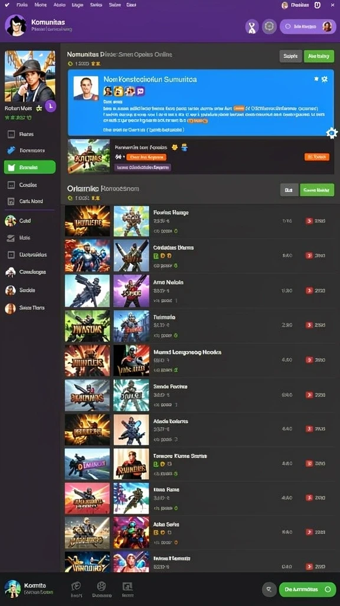Click the user avatar inside the header pill
Image resolution: width=340 pixels, height=606 pixels.
tap(327, 26)
